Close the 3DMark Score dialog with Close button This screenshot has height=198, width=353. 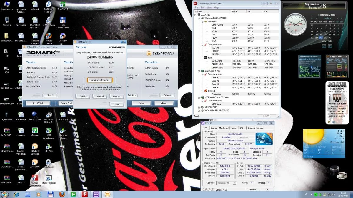[x=117, y=104]
